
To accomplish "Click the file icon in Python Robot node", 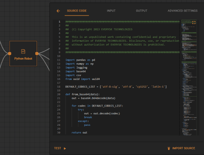I will [x=23, y=52].
